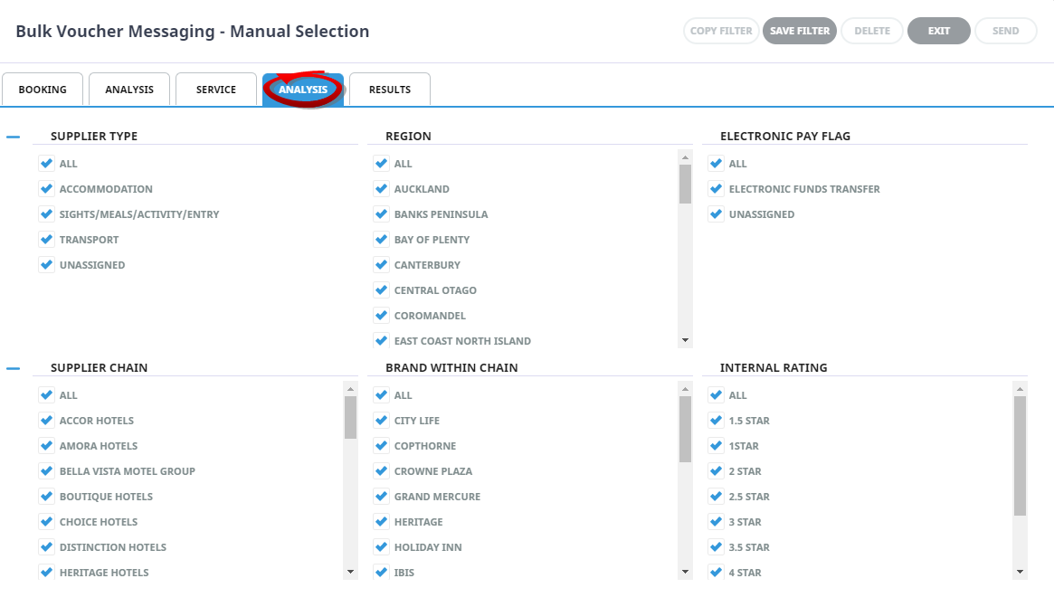Toggle the Coromandel region checkbox
Image resolution: width=1054 pixels, height=607 pixels.
[x=381, y=316]
